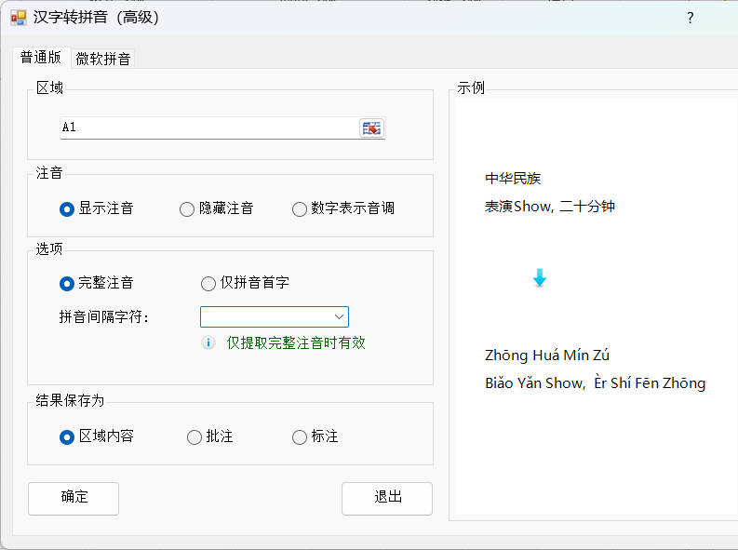Screen dimensions: 738x550
Task: Click the question mark help button
Action: [x=690, y=18]
